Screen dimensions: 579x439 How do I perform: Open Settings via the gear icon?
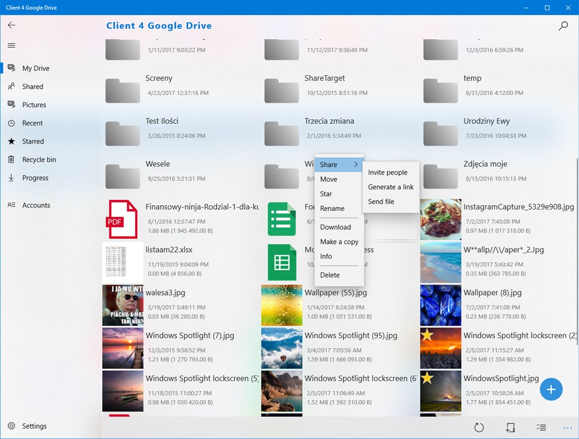click(x=11, y=426)
